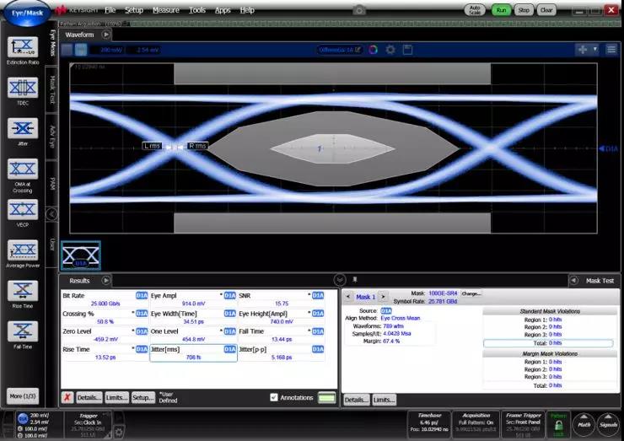
Task: Select the TDEC measurement icon
Action: click(x=23, y=88)
